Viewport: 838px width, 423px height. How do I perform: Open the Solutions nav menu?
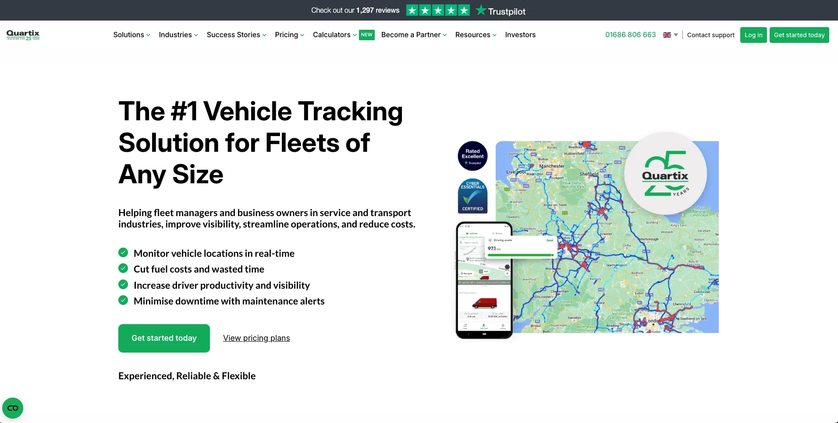[x=128, y=35]
